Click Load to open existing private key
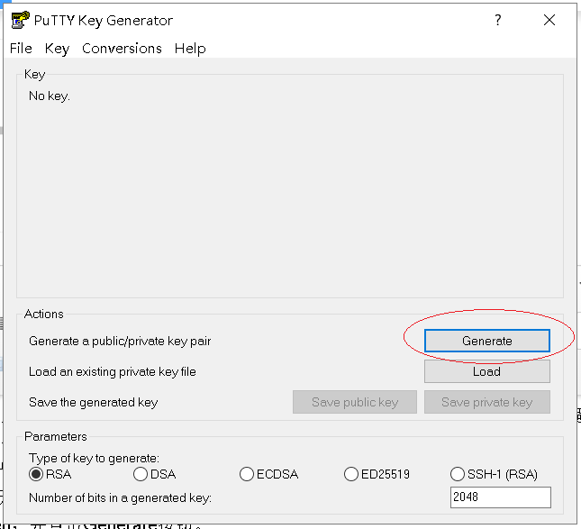Viewport: 581px width, 529px height. click(486, 371)
